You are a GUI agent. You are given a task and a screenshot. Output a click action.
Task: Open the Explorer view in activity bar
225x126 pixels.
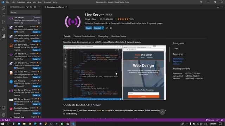pyautogui.click(x=4, y=8)
